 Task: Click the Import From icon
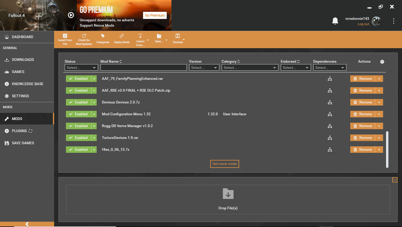click(140, 36)
